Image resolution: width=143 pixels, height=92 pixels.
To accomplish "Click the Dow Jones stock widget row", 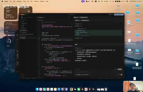I will (11, 24).
